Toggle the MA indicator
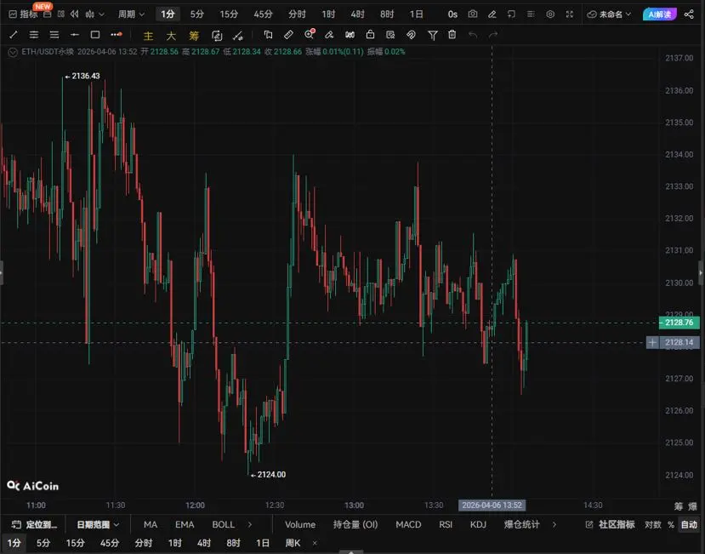This screenshot has width=705, height=554. tap(151, 524)
